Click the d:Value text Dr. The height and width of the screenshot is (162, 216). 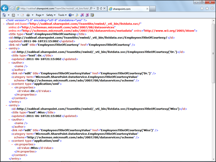(33, 91)
